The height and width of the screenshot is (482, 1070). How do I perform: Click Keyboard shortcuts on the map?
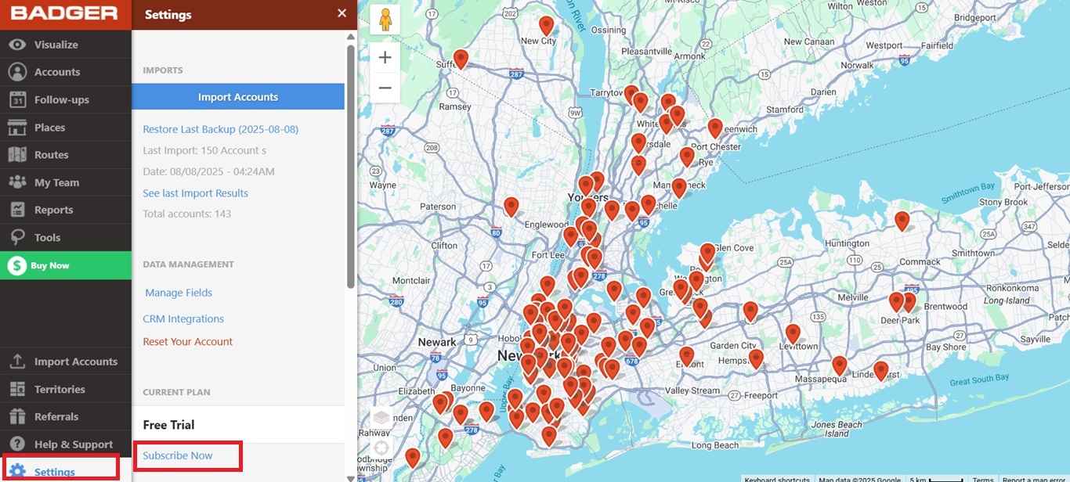[777, 478]
